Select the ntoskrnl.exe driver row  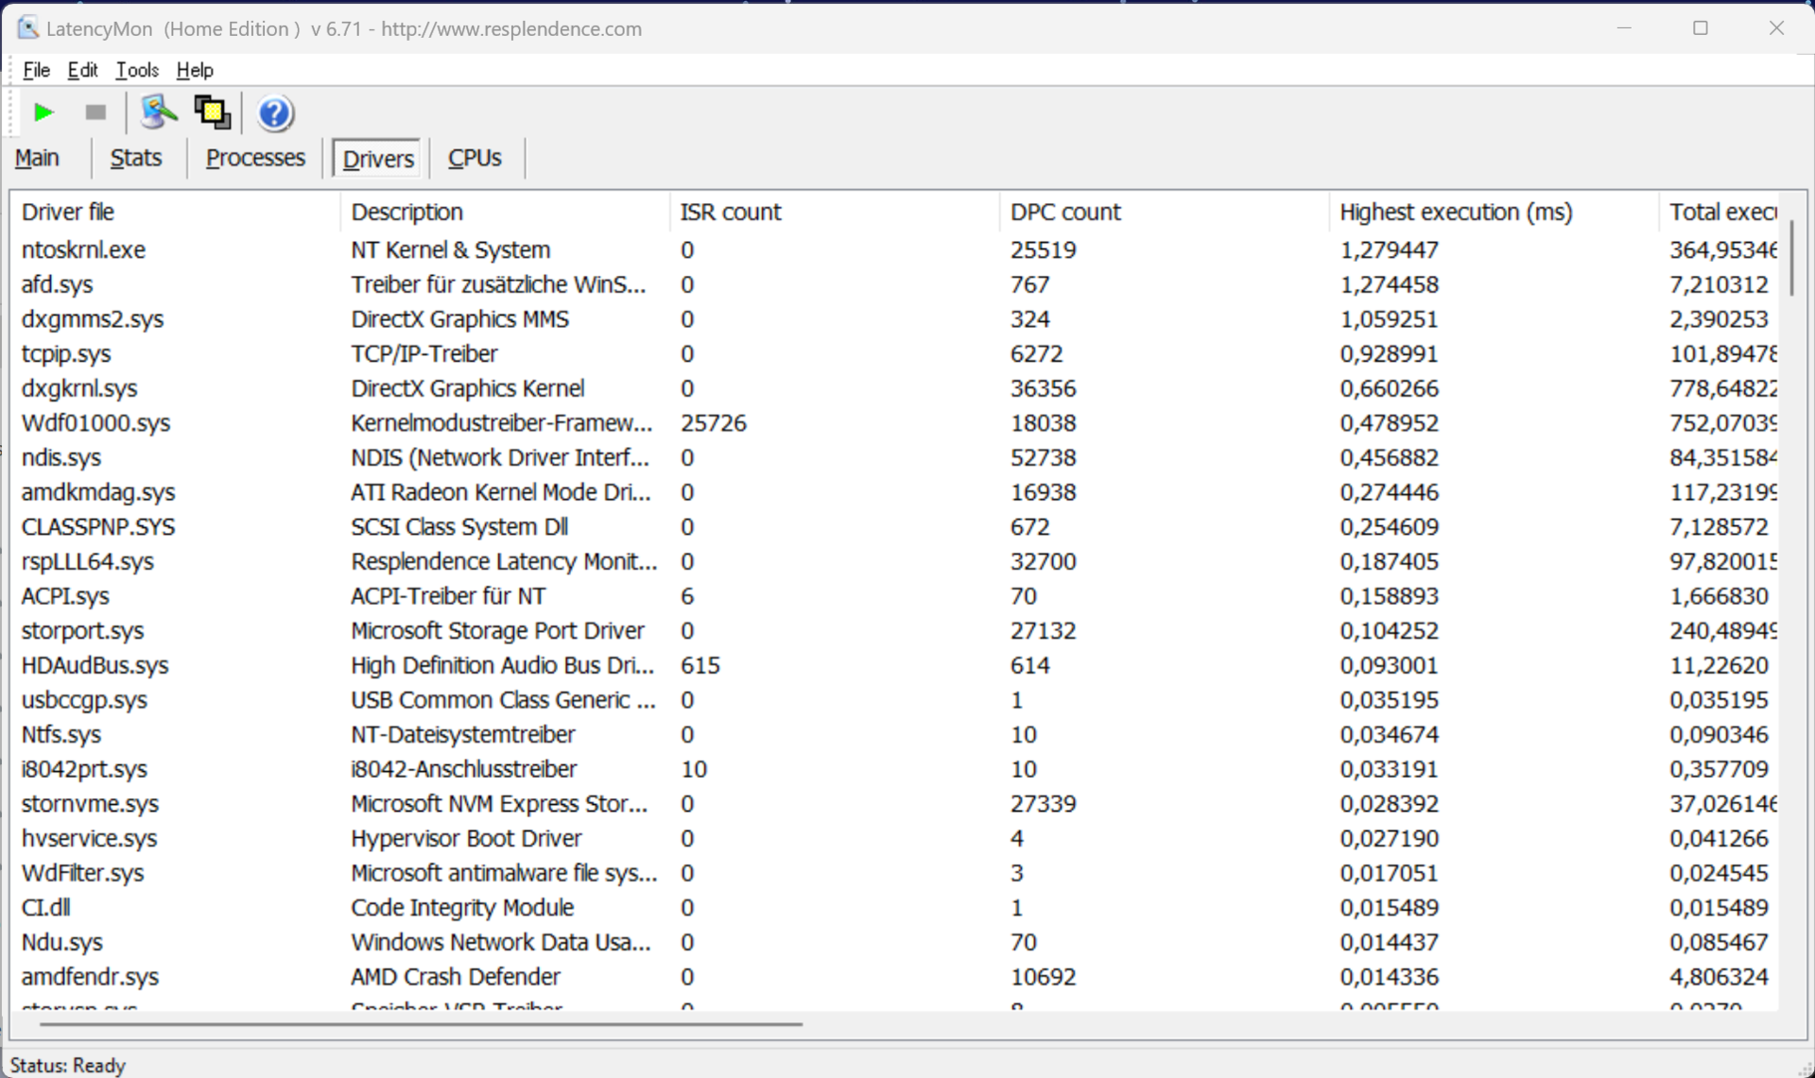(x=83, y=249)
